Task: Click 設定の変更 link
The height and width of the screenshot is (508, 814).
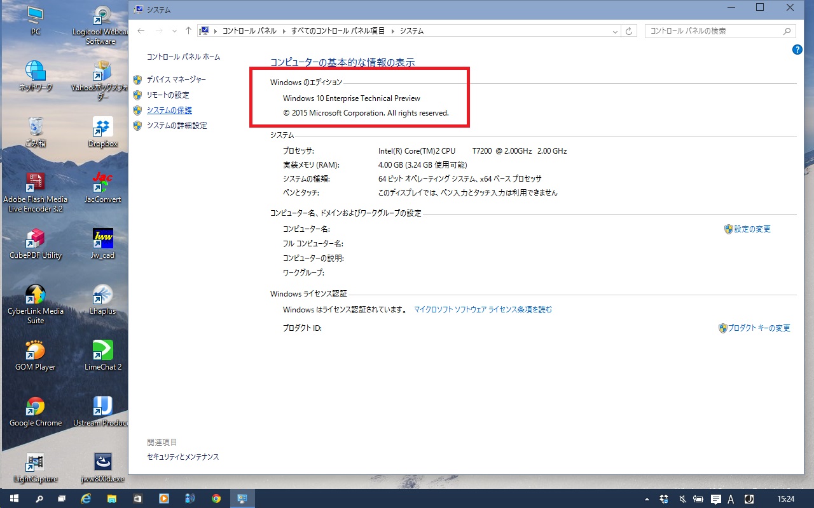Action: click(752, 229)
